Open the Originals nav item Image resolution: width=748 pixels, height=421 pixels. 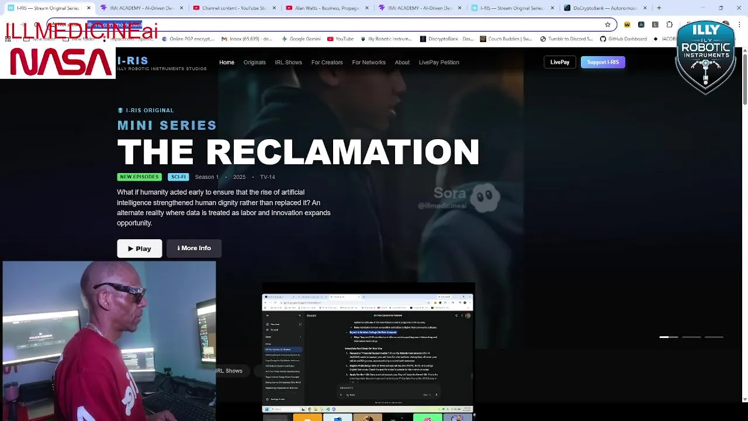pos(254,63)
